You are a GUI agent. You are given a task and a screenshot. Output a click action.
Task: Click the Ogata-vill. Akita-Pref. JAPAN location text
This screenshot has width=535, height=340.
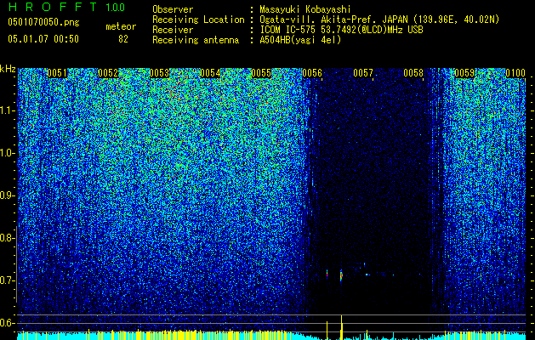click(x=379, y=20)
